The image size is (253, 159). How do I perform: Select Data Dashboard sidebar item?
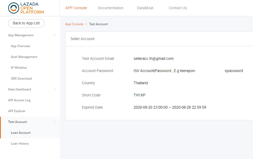click(20, 89)
